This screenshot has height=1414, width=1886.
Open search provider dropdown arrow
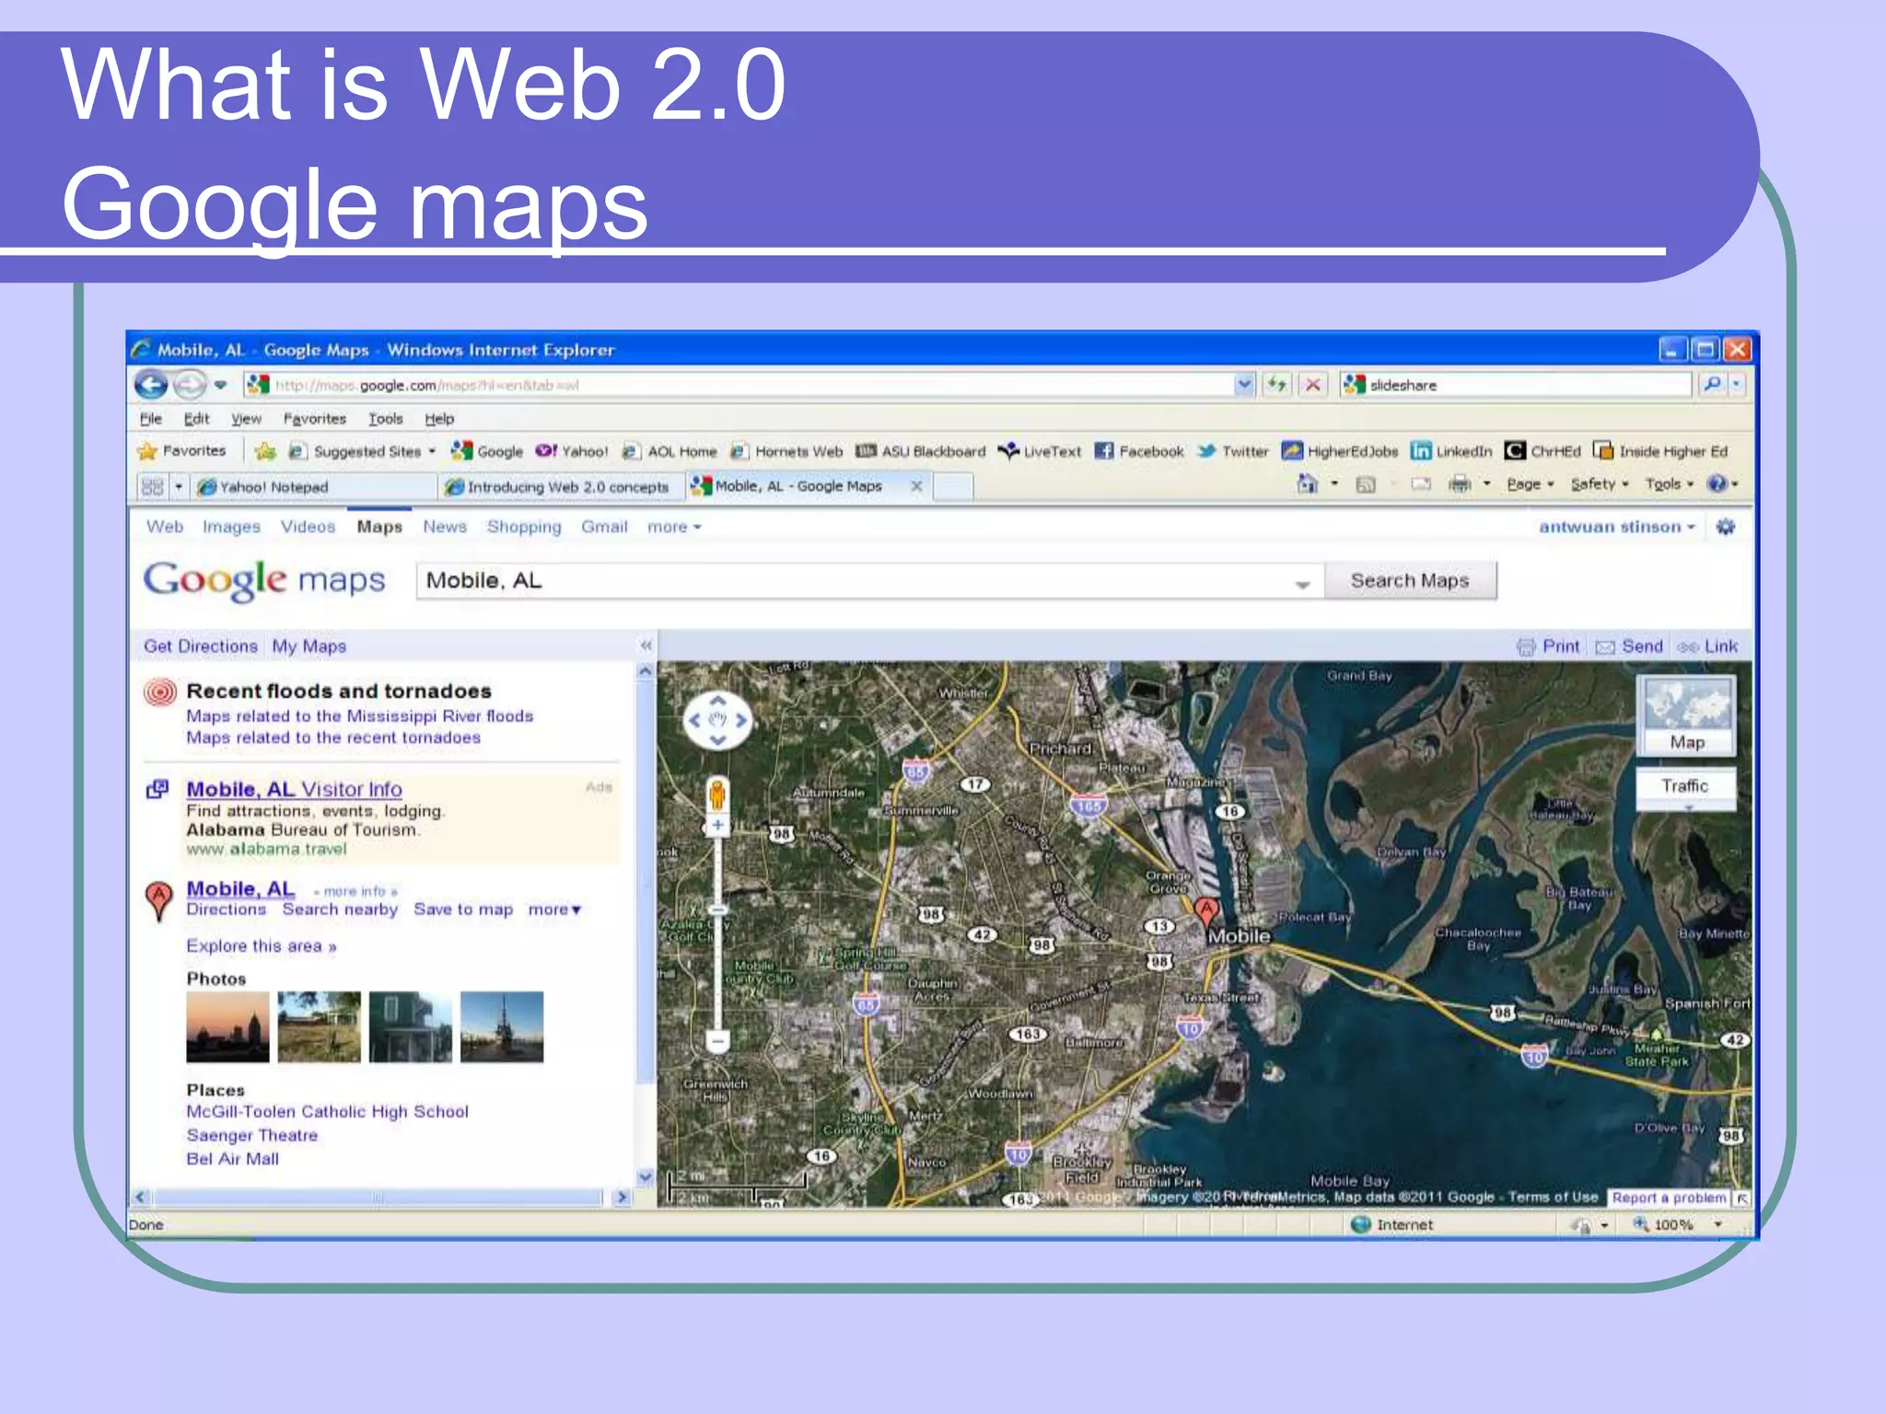tap(1738, 385)
